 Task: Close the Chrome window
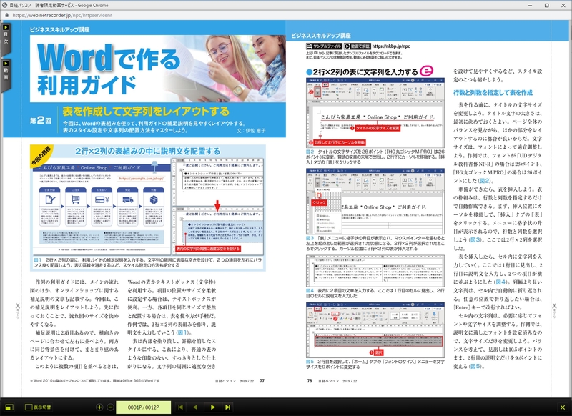pos(563,5)
